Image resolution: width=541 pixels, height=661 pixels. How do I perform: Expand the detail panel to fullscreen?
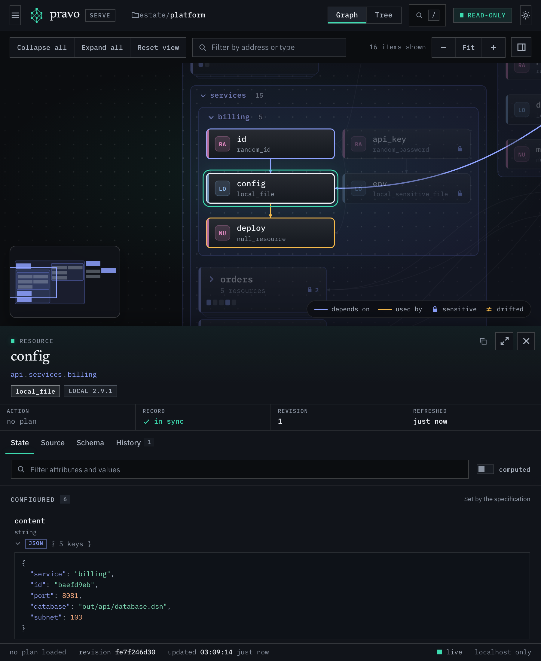pyautogui.click(x=504, y=341)
